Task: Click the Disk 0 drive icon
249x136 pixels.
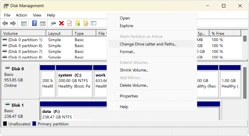Action: coord(7,68)
